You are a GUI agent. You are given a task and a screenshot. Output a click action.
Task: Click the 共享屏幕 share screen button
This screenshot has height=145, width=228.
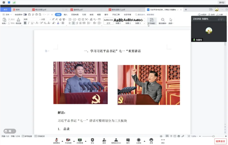point(80,141)
